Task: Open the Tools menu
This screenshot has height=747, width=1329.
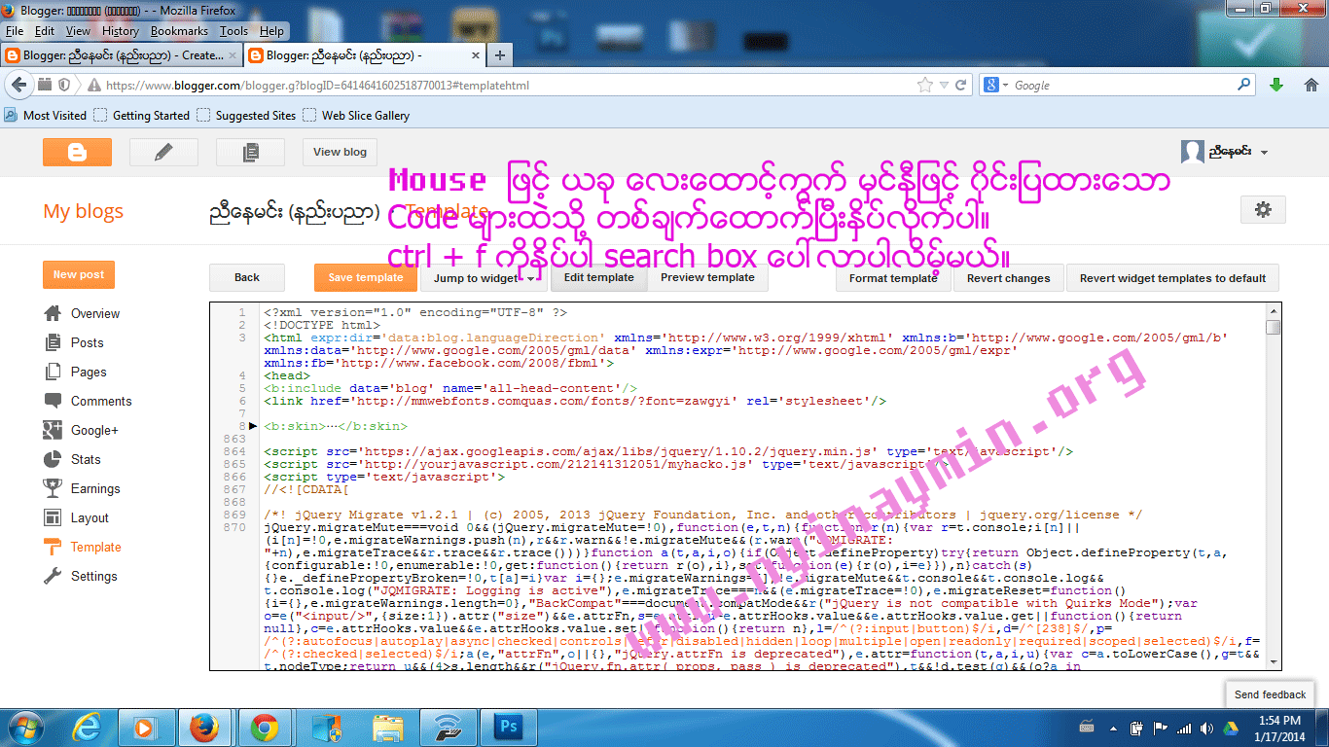Action: pos(233,31)
